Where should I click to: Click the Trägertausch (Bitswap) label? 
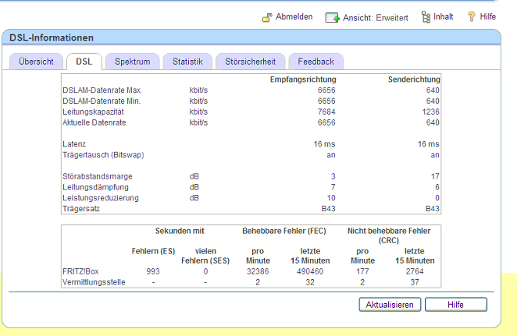tap(103, 155)
